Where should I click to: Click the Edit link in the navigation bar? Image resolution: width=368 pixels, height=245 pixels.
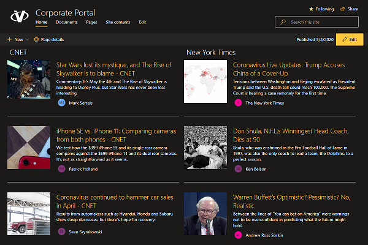click(142, 22)
